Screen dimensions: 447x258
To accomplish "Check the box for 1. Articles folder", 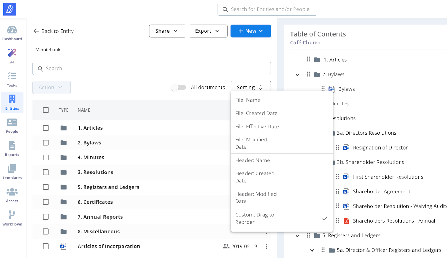I will point(46,128).
